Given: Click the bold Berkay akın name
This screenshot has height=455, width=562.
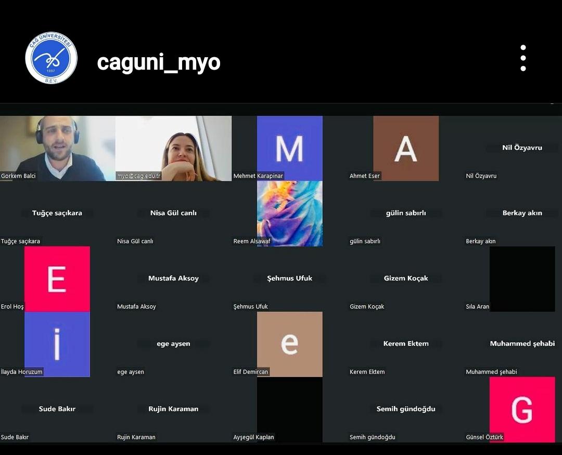Looking at the screenshot, I should click(x=522, y=213).
